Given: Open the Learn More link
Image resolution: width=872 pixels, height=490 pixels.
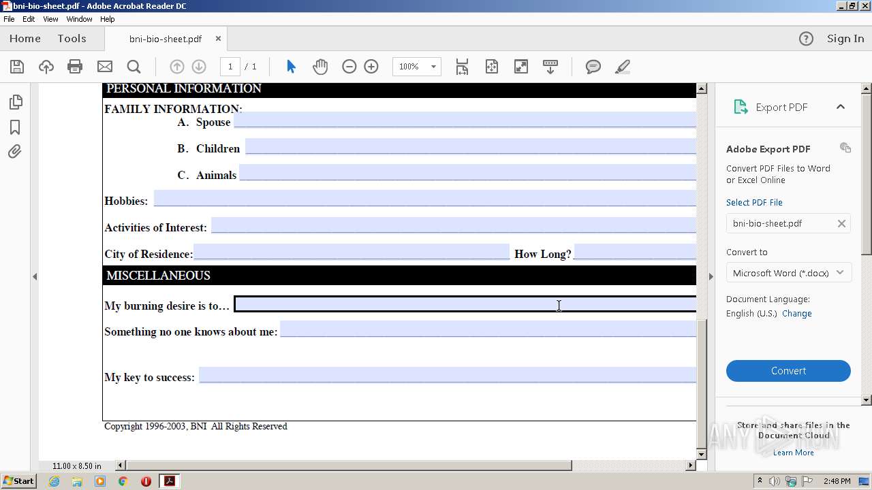Looking at the screenshot, I should click(794, 453).
